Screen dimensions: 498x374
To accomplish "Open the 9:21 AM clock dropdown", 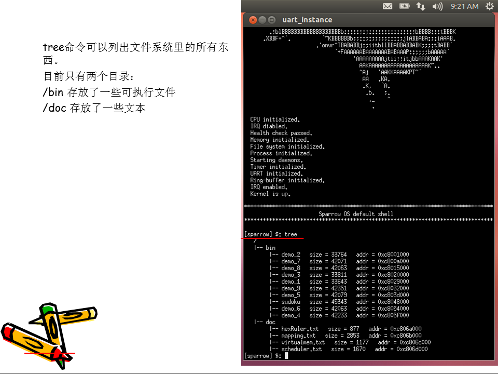I will tap(465, 6).
